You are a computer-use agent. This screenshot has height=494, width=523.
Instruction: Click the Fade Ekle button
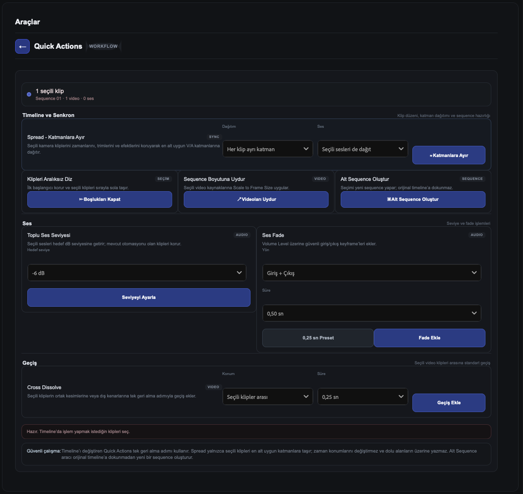click(x=429, y=338)
